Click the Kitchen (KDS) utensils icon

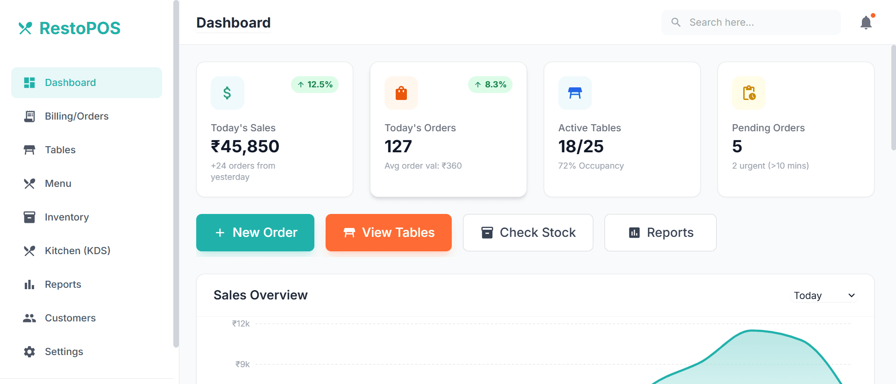point(29,251)
